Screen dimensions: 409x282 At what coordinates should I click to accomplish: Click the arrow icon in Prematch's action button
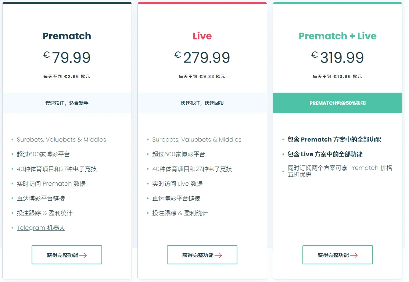tap(83, 254)
